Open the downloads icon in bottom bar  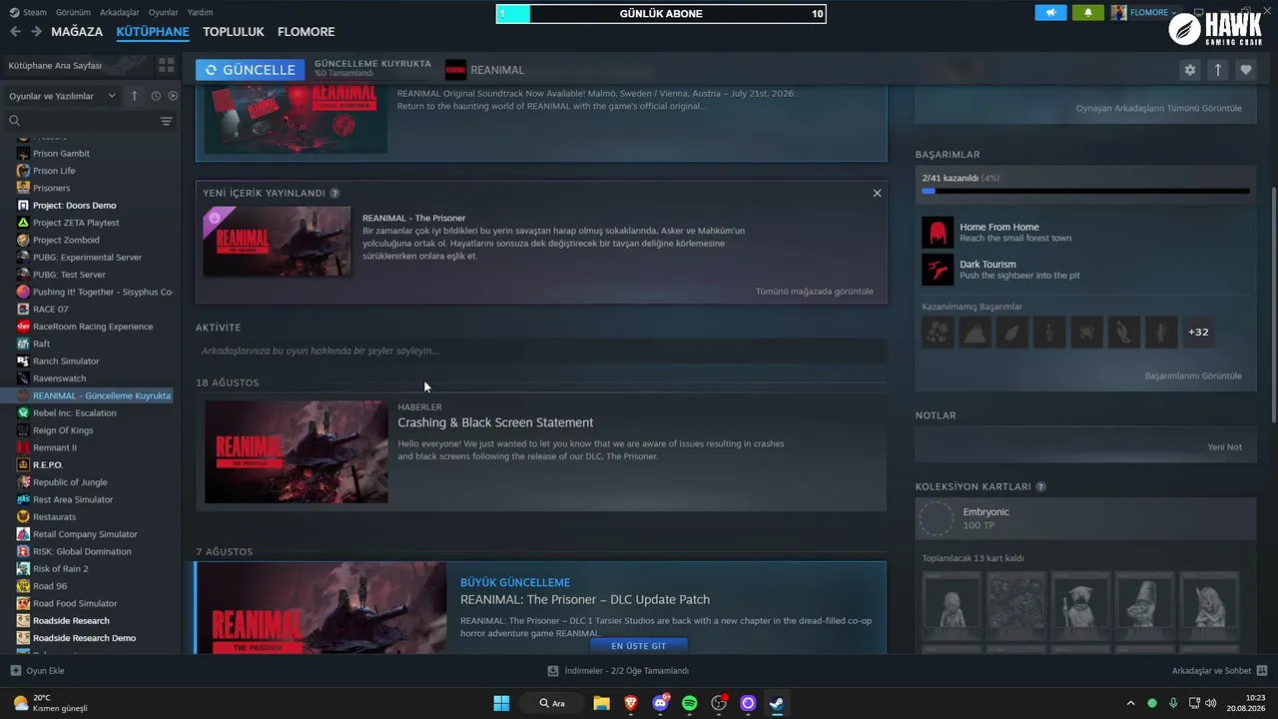coord(553,671)
